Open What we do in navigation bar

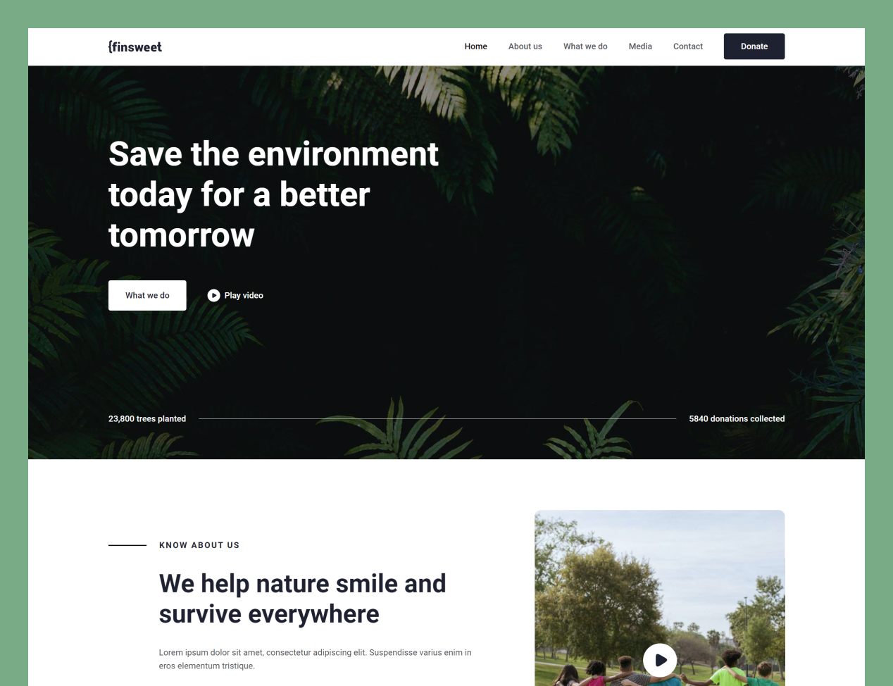585,46
